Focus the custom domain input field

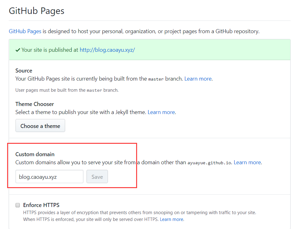(x=50, y=177)
